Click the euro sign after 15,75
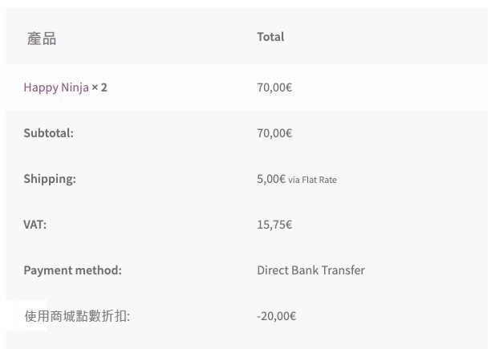Viewport: 495px width, 349px height. pyautogui.click(x=288, y=225)
